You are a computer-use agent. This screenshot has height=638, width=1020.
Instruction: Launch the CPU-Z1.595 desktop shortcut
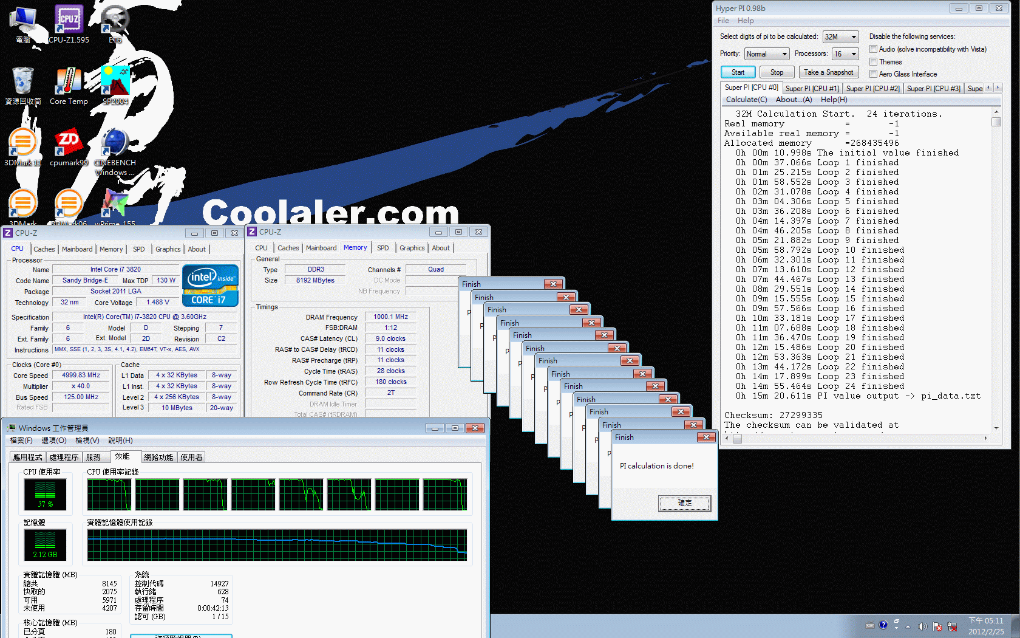(x=69, y=24)
